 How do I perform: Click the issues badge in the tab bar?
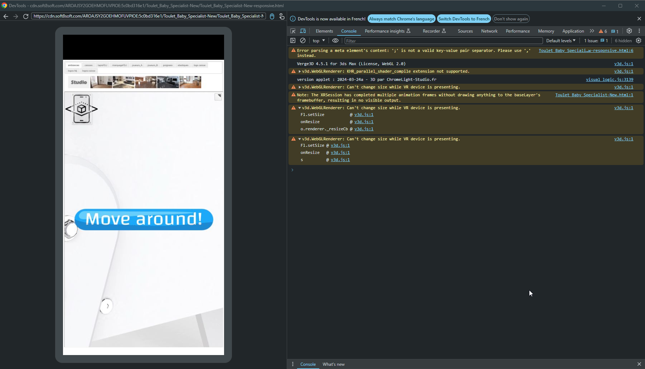(615, 31)
